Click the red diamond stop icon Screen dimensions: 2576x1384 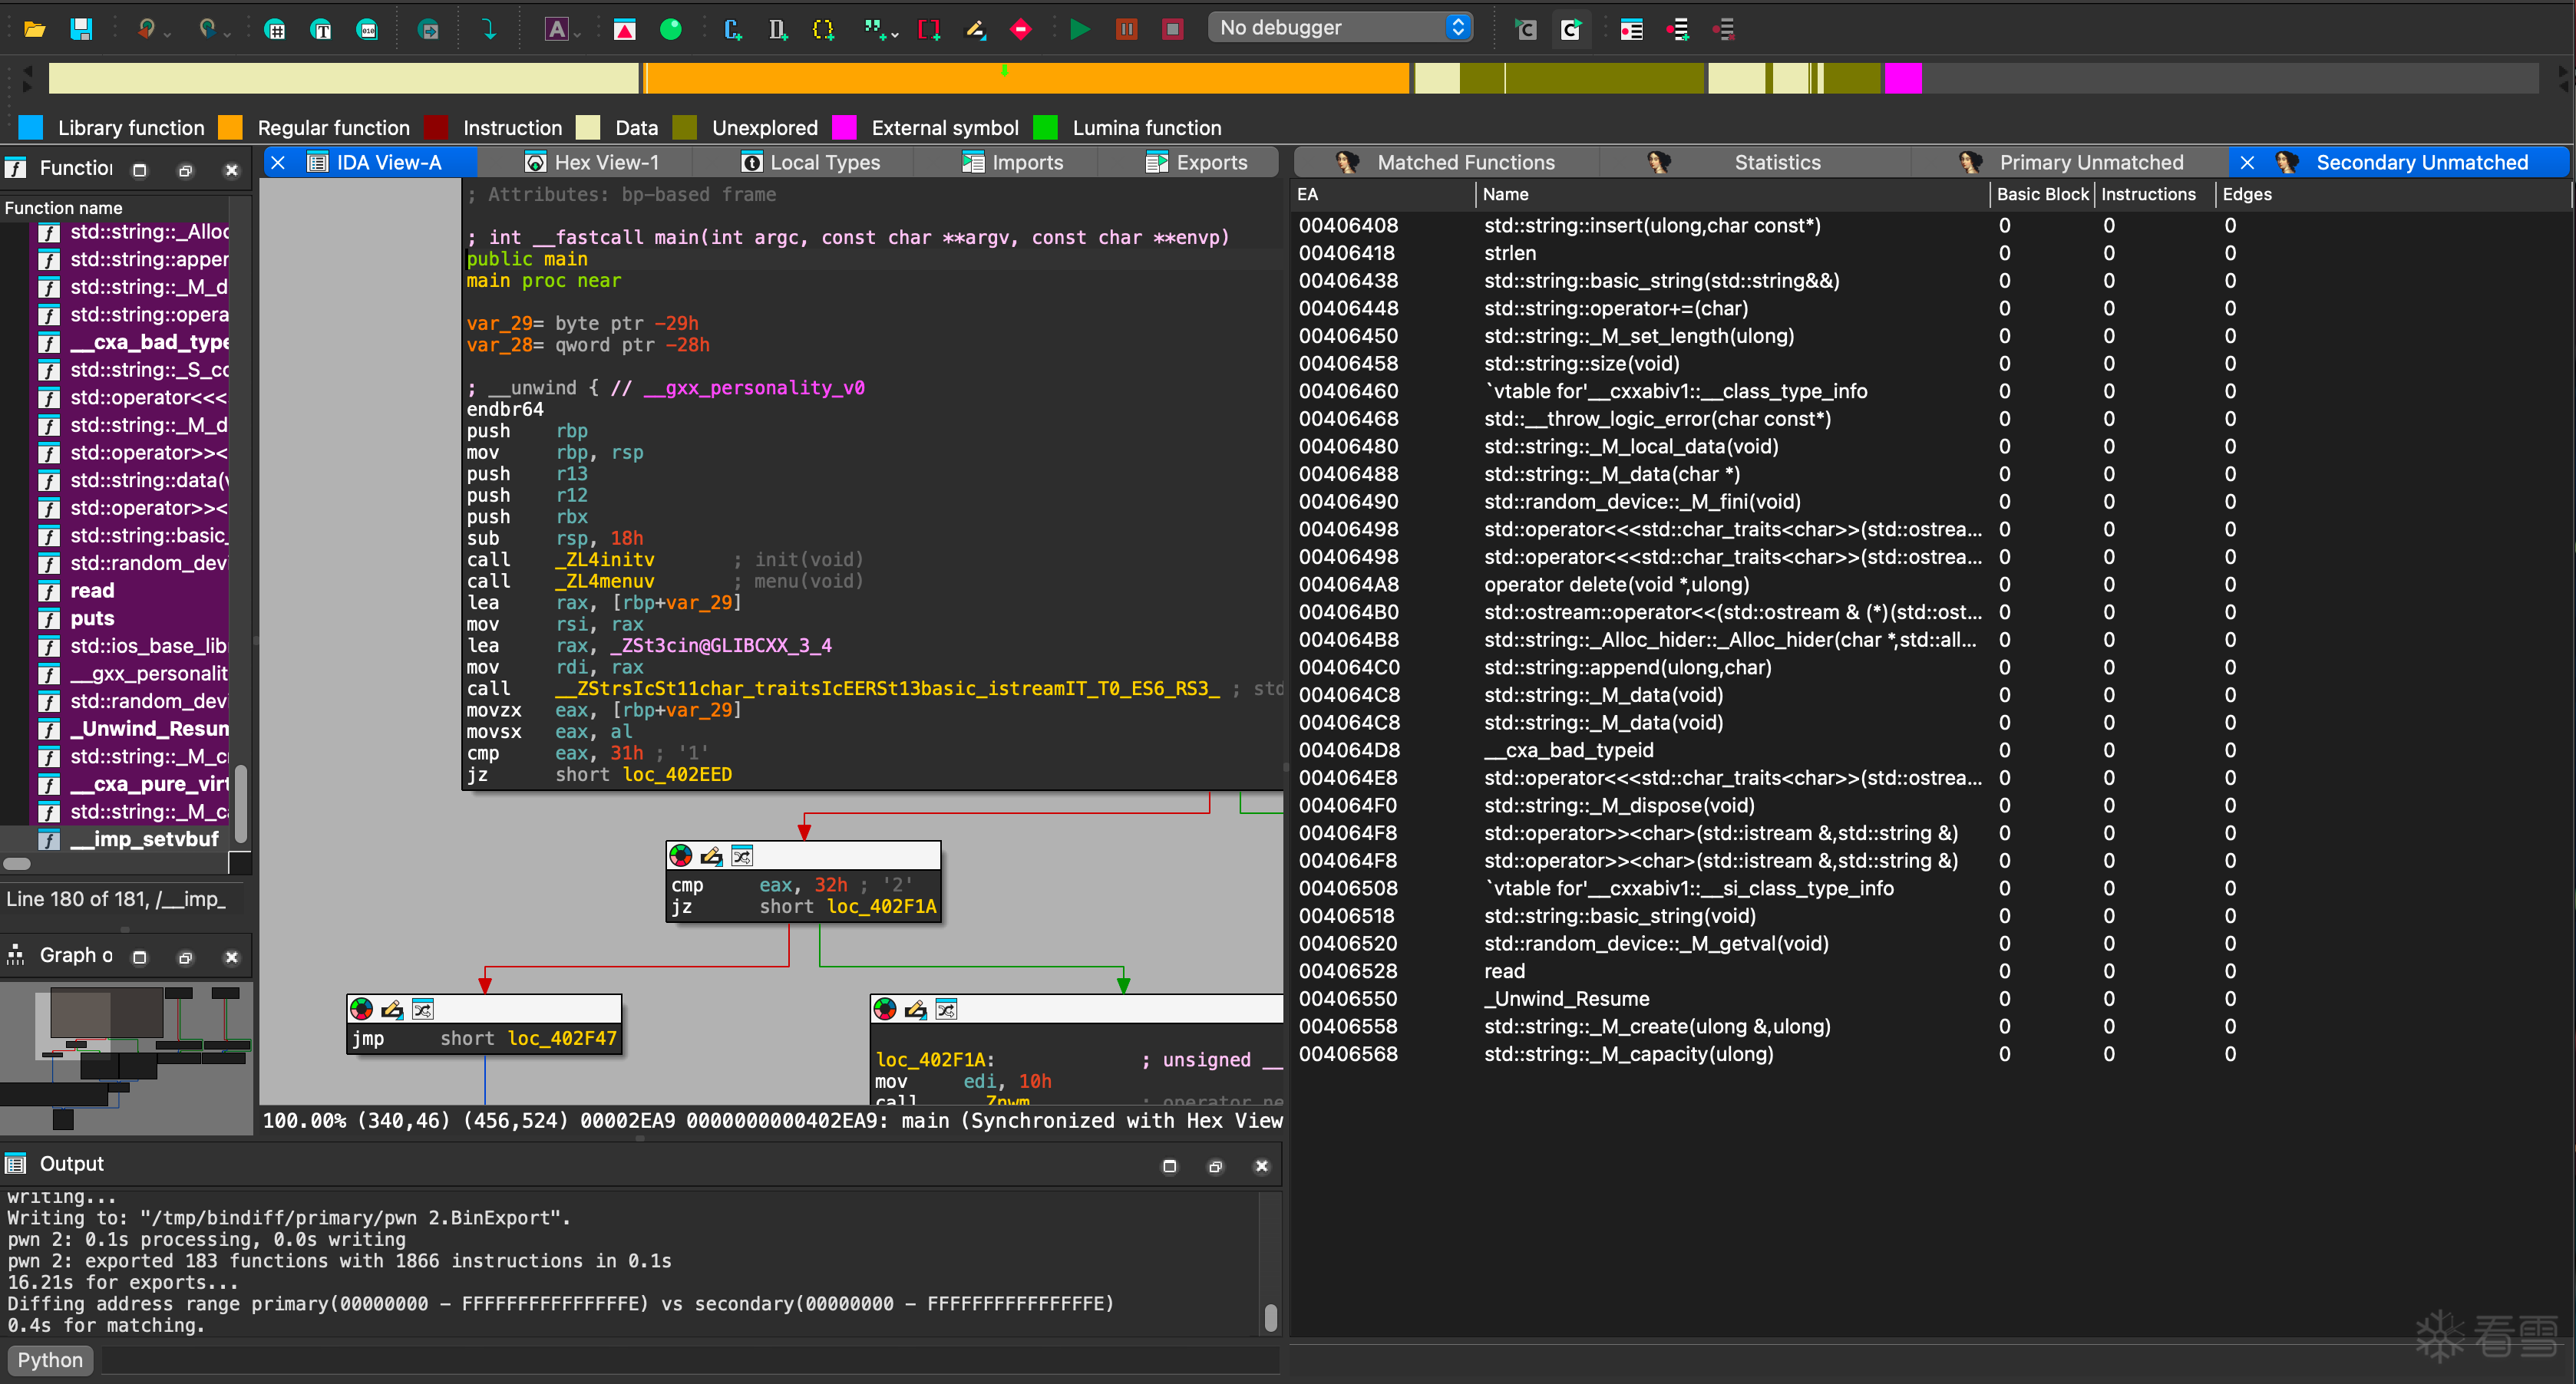click(1020, 29)
